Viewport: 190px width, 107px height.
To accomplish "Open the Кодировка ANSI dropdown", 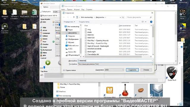I will pos(114,70).
